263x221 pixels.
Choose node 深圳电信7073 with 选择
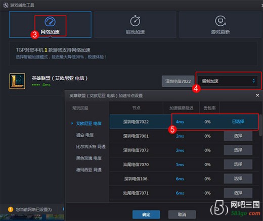pyautogui.click(x=238, y=150)
